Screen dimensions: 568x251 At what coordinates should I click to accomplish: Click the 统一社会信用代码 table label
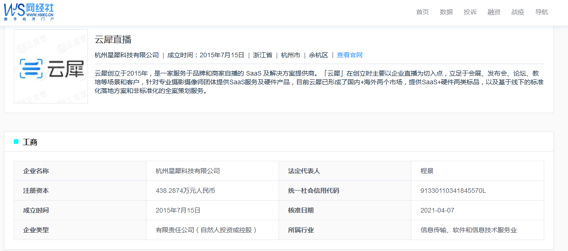tap(314, 191)
